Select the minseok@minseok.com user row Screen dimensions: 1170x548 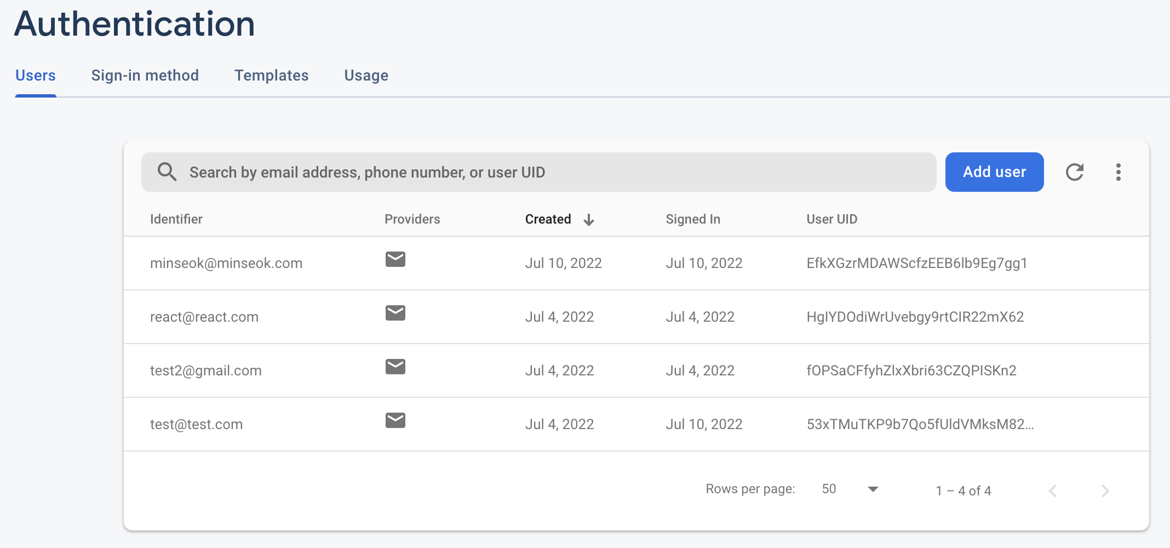[x=226, y=263]
